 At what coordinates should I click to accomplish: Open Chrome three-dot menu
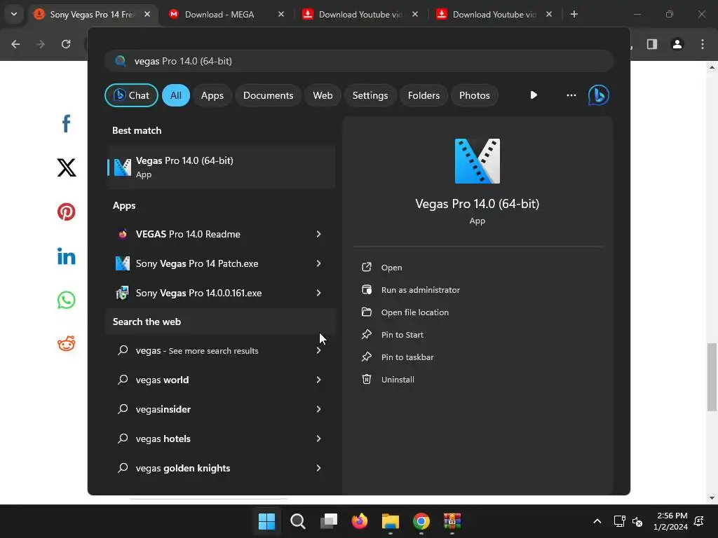pyautogui.click(x=703, y=44)
